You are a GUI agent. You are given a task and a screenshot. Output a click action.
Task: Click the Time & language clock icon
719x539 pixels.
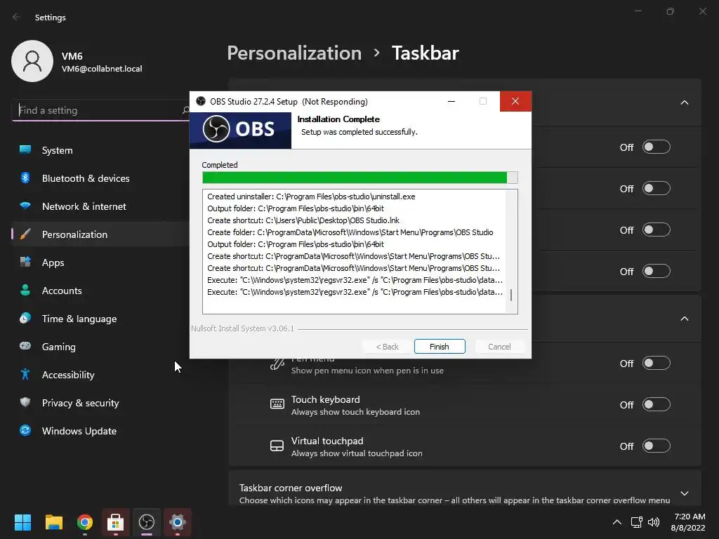(x=25, y=318)
